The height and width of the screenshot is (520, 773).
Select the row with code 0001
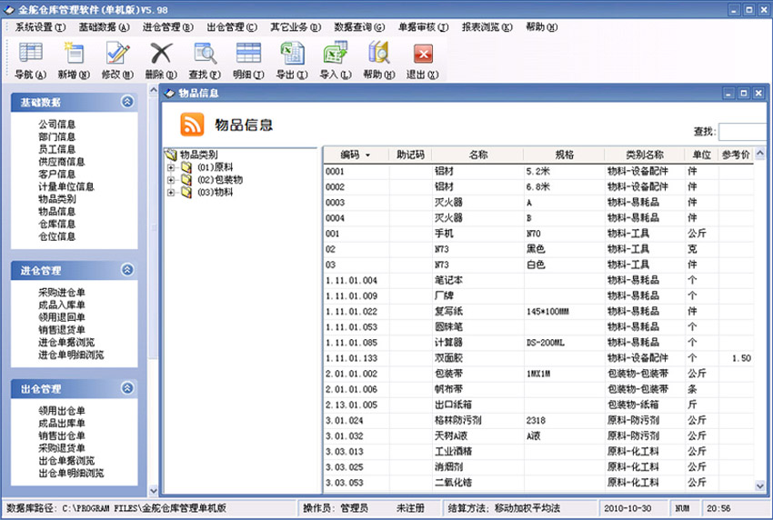click(538, 171)
